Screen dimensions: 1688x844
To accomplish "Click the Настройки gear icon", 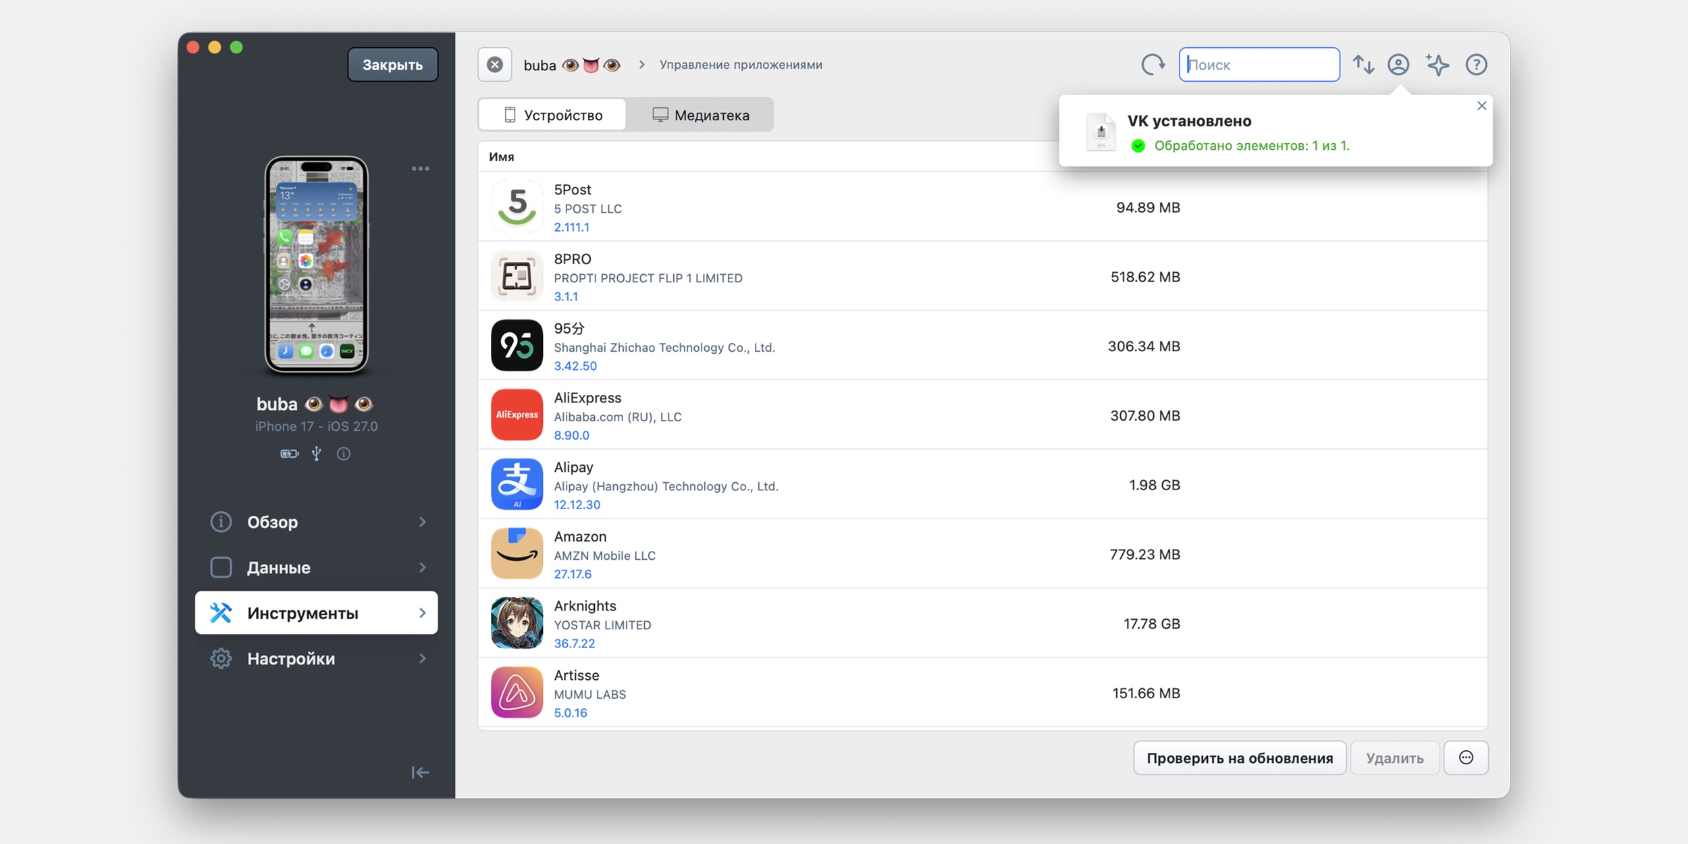I will click(221, 658).
